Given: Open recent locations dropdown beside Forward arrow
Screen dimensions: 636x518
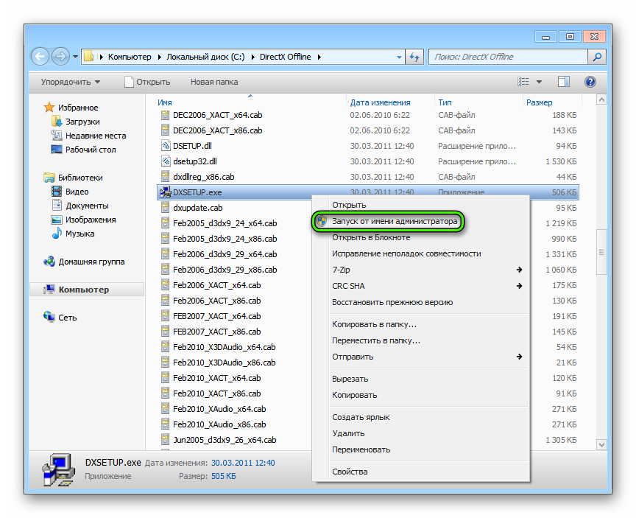Looking at the screenshot, I should [x=75, y=57].
